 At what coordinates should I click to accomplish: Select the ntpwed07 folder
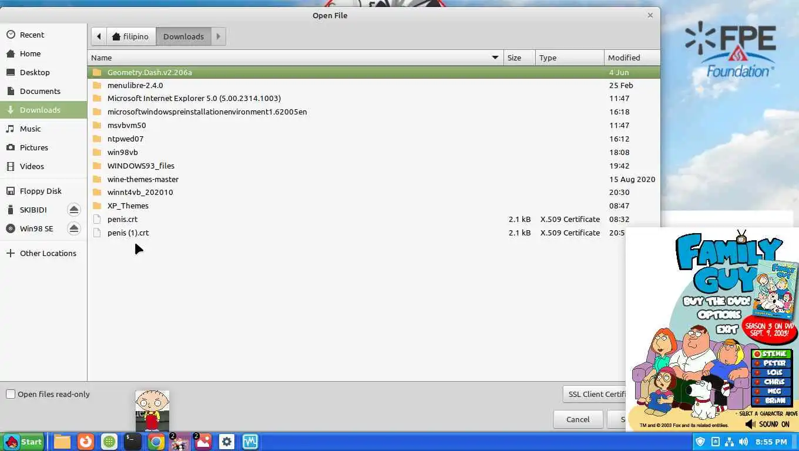[374, 139]
